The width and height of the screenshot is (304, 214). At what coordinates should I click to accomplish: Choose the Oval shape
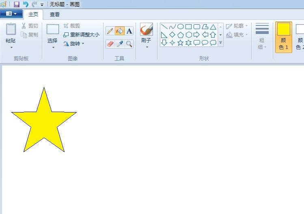tap(181, 26)
